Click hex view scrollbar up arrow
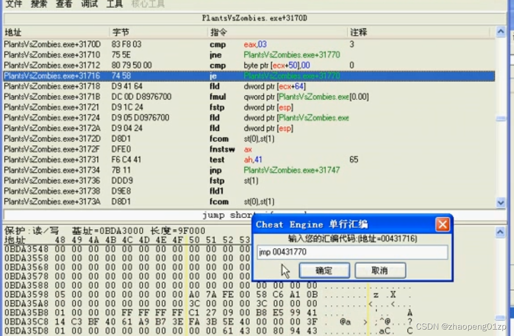 point(500,232)
